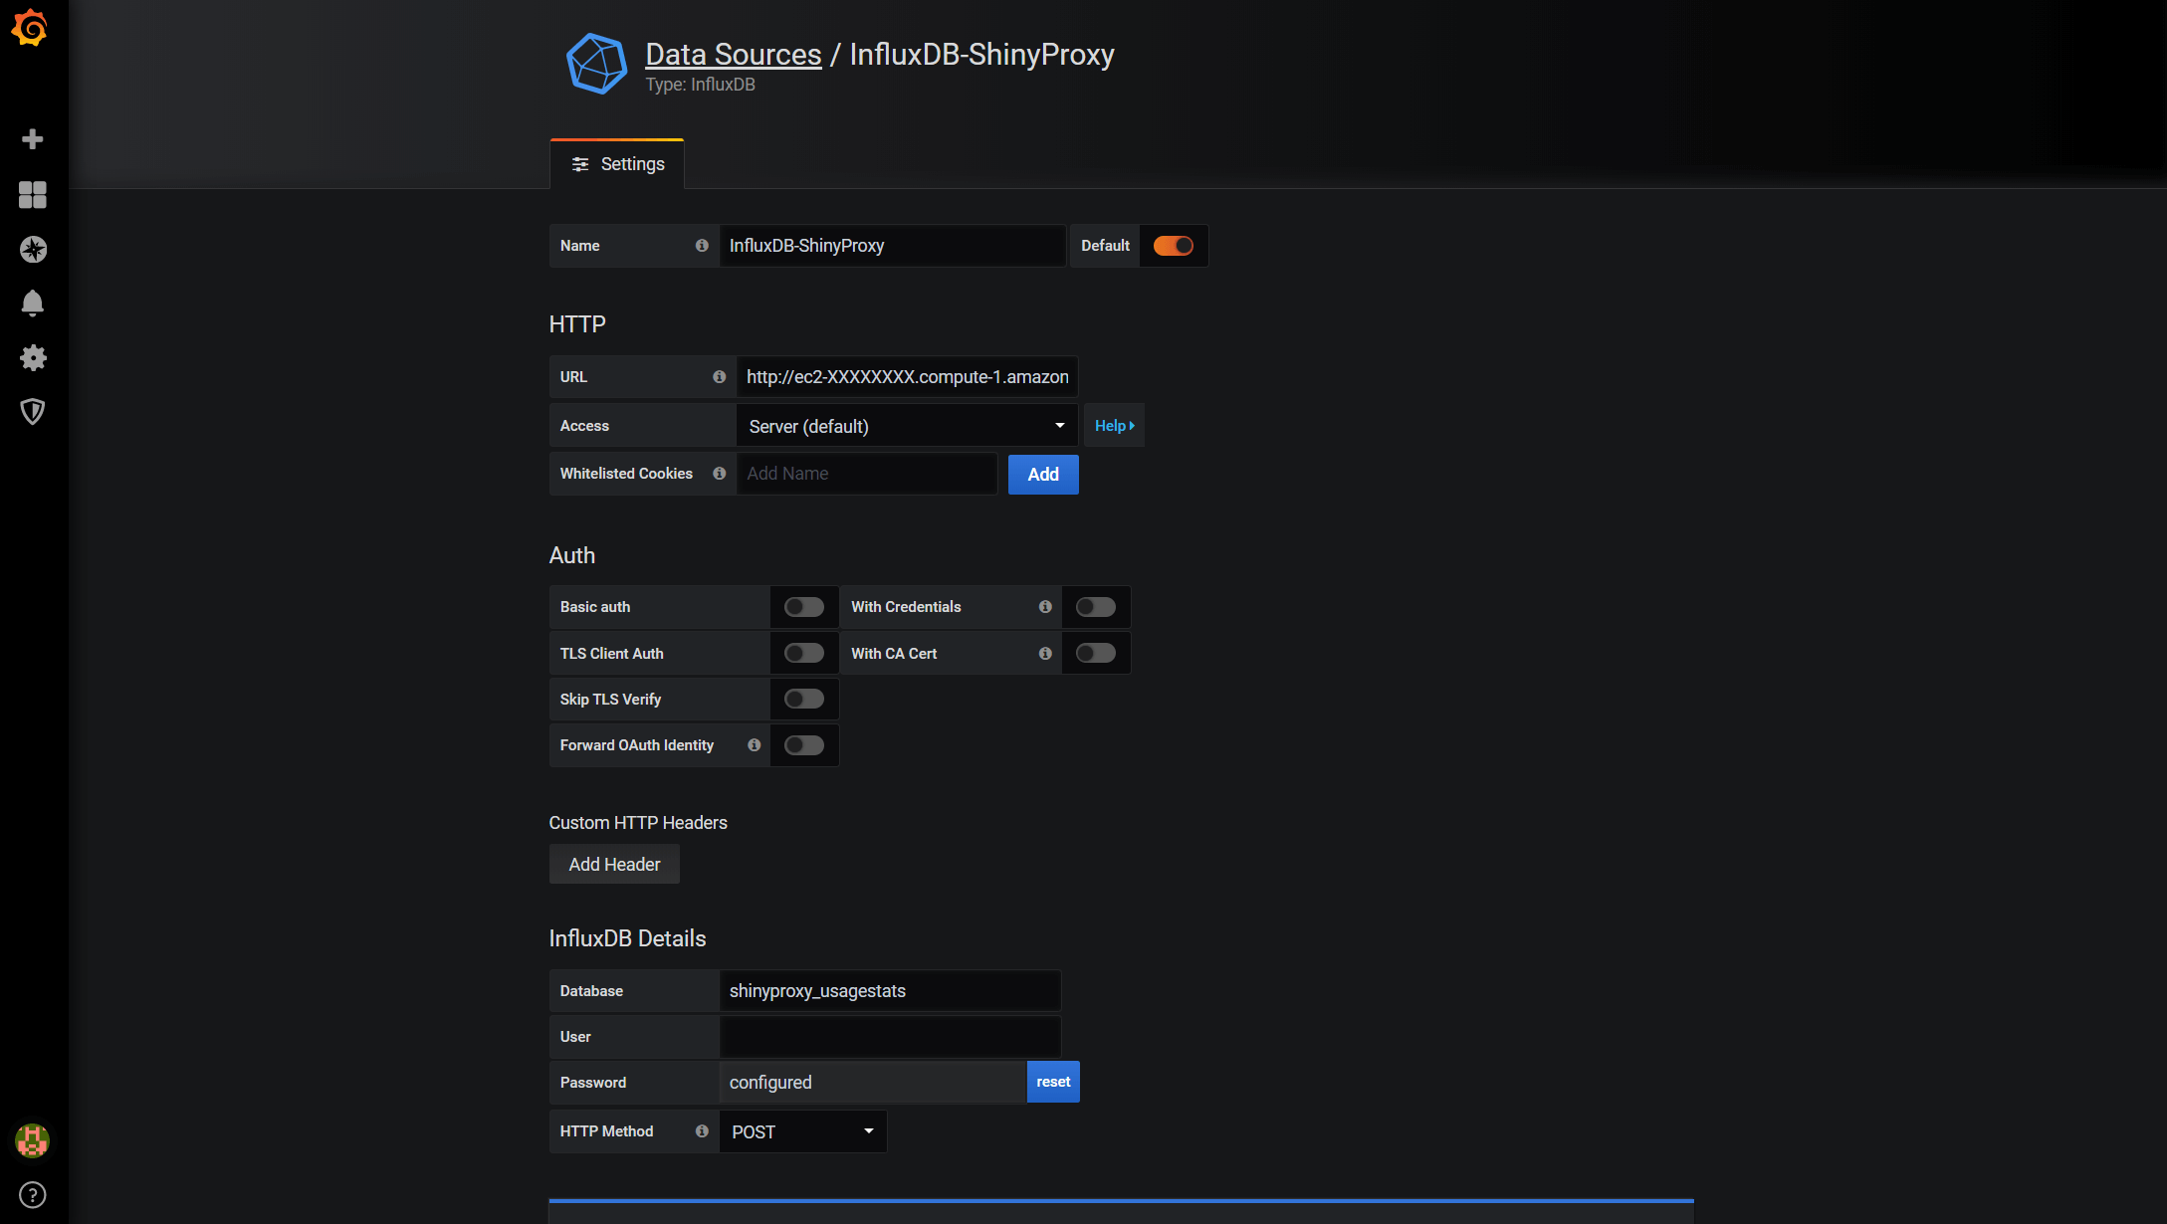Disable the Default data source toggle

(1173, 246)
